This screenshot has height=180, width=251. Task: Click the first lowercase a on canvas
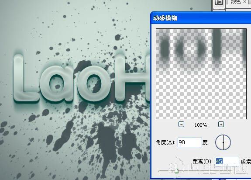point(57,83)
